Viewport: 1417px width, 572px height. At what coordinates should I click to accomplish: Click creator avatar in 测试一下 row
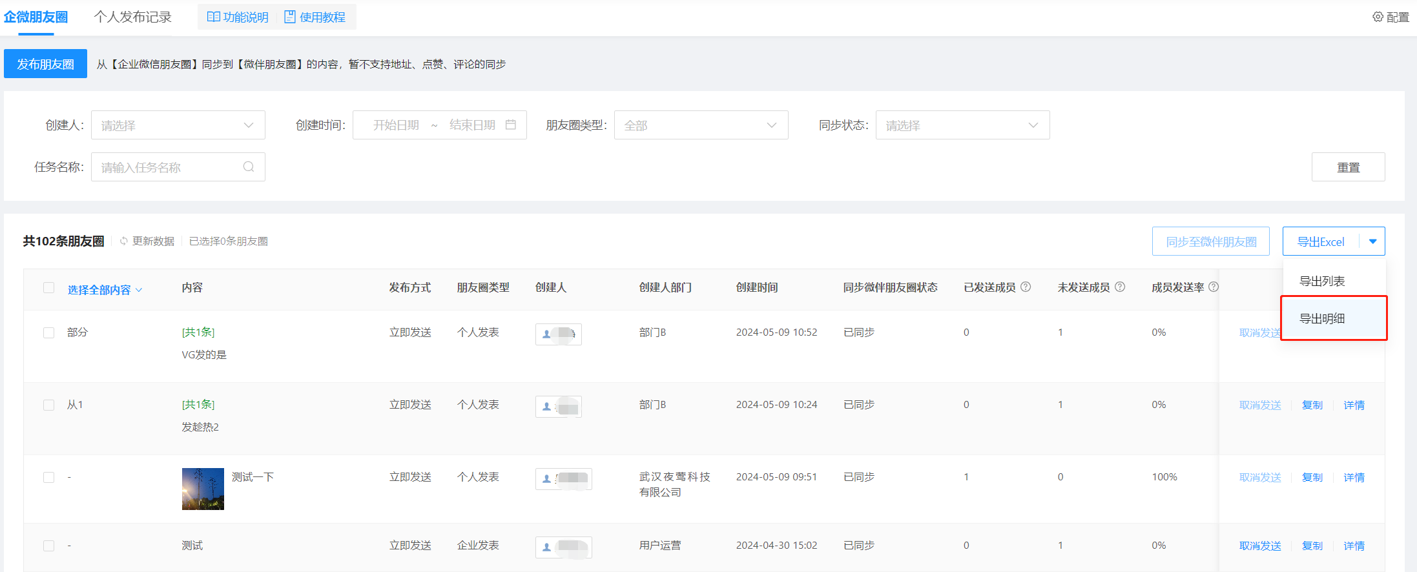point(564,478)
